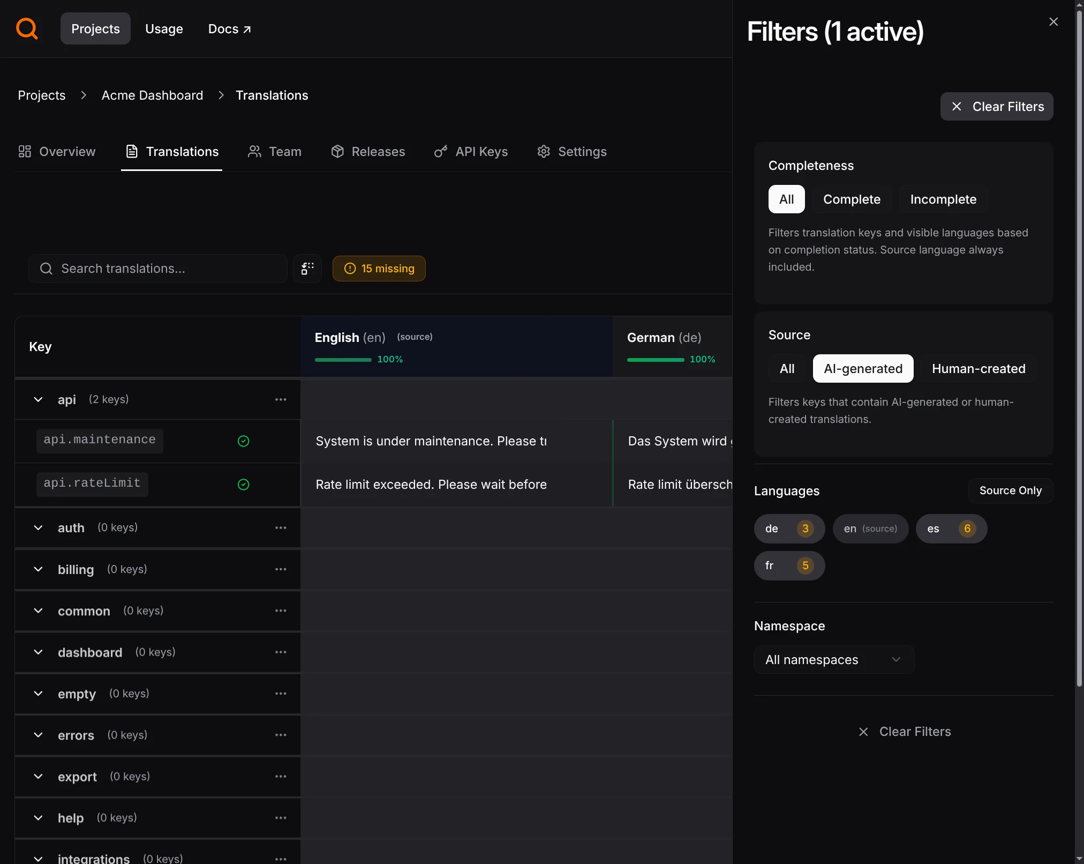Viewport: 1084px width, 864px height.
Task: Expand the billing keys group
Action: tap(37, 569)
